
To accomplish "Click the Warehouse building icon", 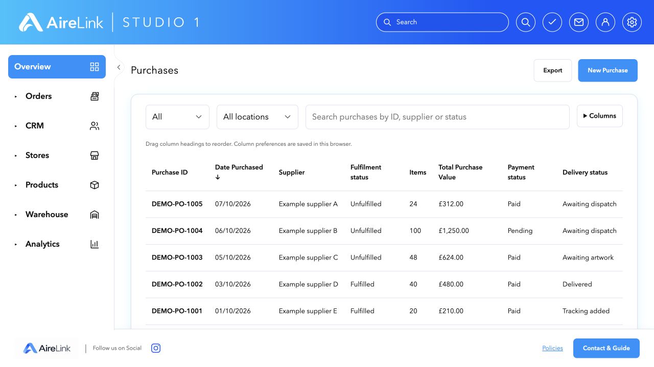I will point(95,215).
